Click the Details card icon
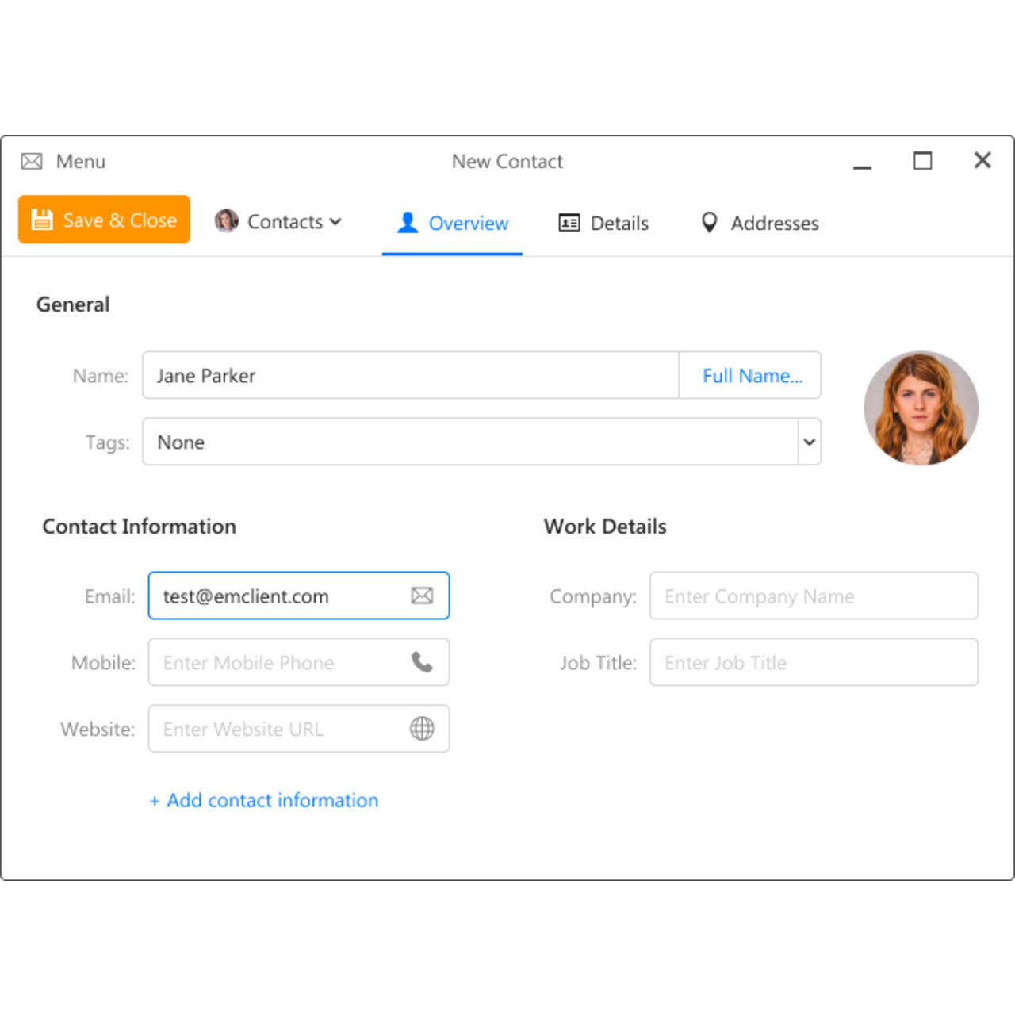This screenshot has height=1015, width=1015. [x=568, y=223]
